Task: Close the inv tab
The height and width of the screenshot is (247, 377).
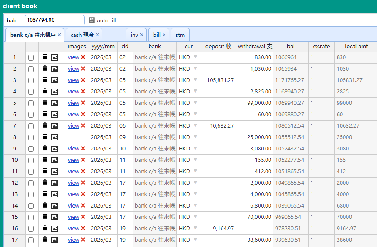Action: [142, 35]
